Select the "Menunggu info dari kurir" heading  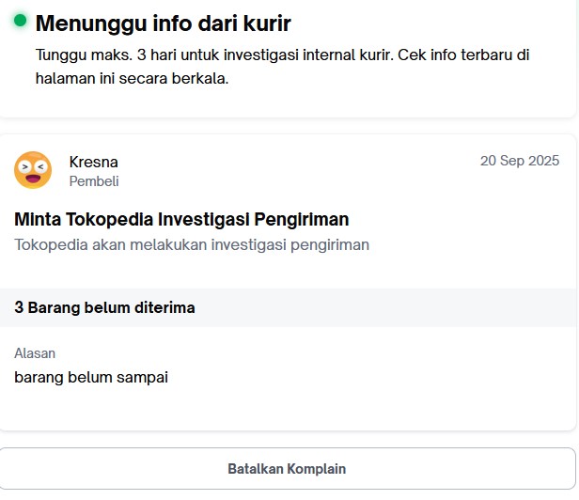coord(163,23)
